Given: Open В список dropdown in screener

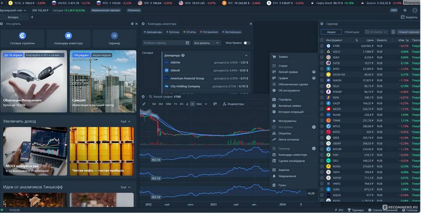Looking at the screenshot, I should 376,32.
